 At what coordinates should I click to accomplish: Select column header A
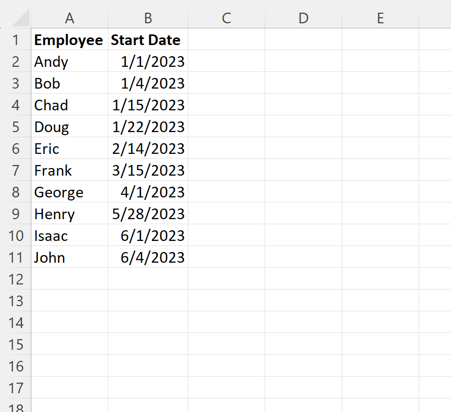(69, 18)
